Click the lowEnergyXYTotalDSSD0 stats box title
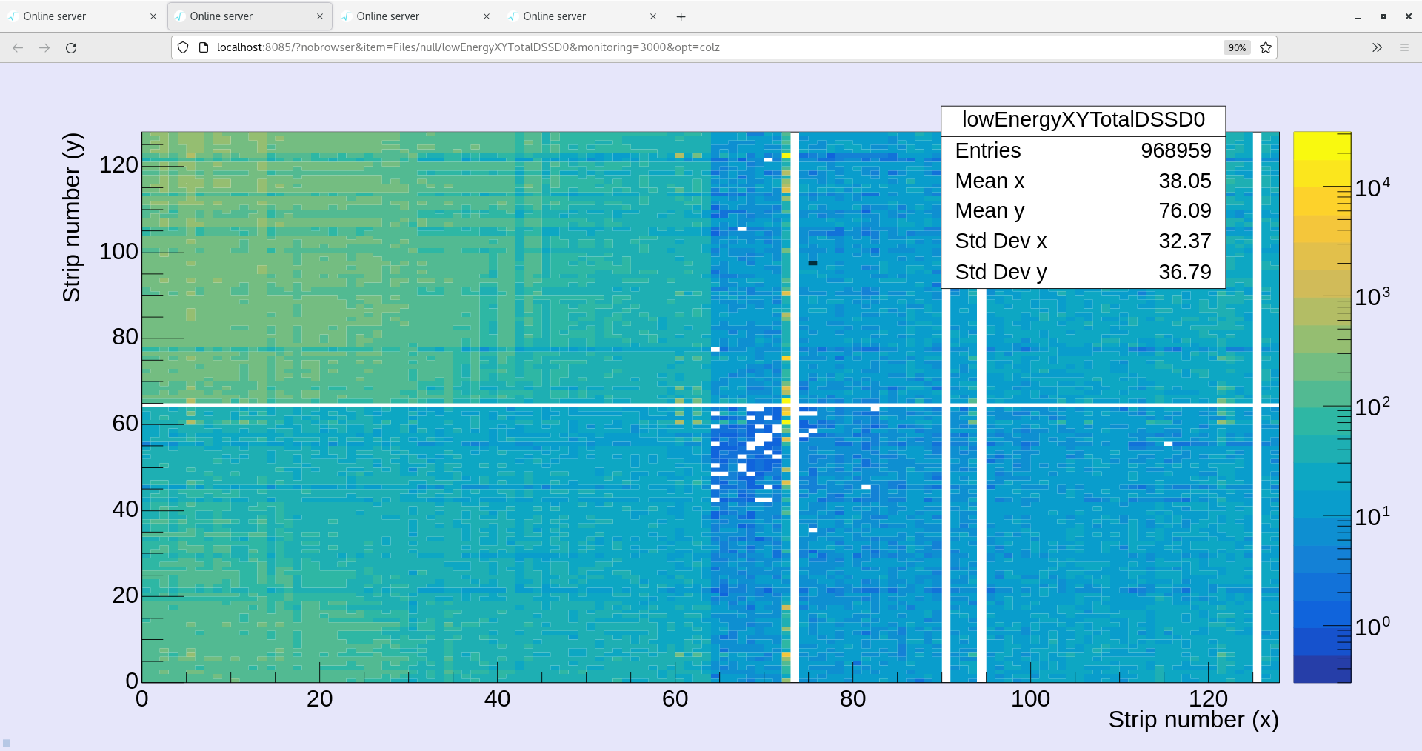This screenshot has width=1422, height=751. tap(1083, 120)
